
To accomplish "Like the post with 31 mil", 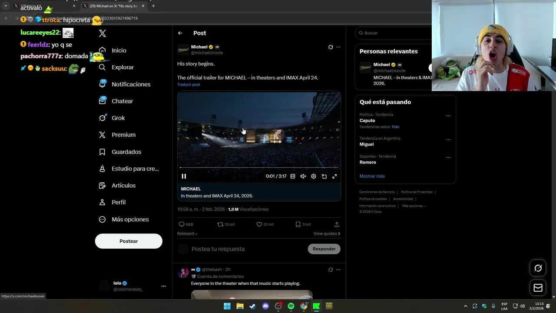I will [265, 224].
